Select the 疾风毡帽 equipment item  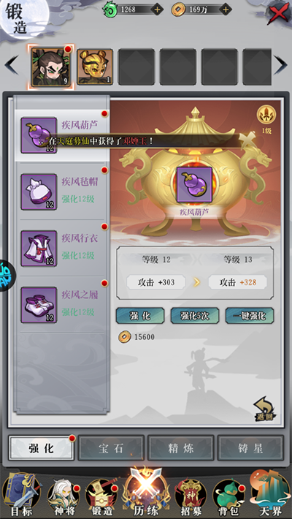[x=62, y=192]
